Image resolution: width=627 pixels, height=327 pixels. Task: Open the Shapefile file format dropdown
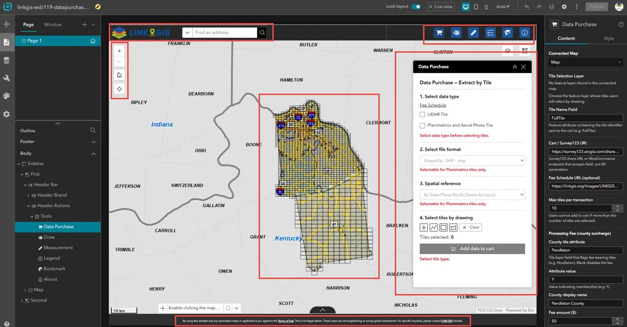pos(472,160)
